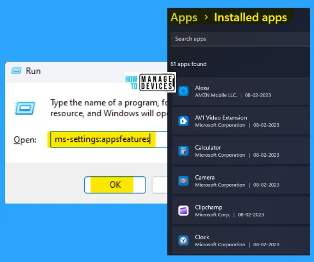Click the install date beside AMZN Mobile LLC.

click(258, 95)
